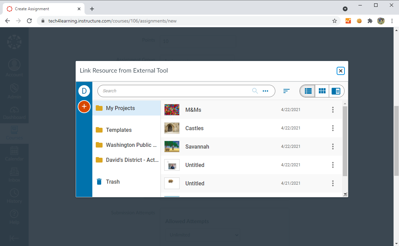Click the Points input field
This screenshot has height=246, width=399.
198,41
